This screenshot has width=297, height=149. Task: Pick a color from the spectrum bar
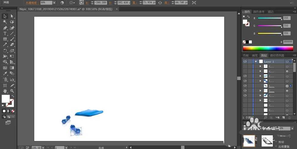[x=268, y=48]
